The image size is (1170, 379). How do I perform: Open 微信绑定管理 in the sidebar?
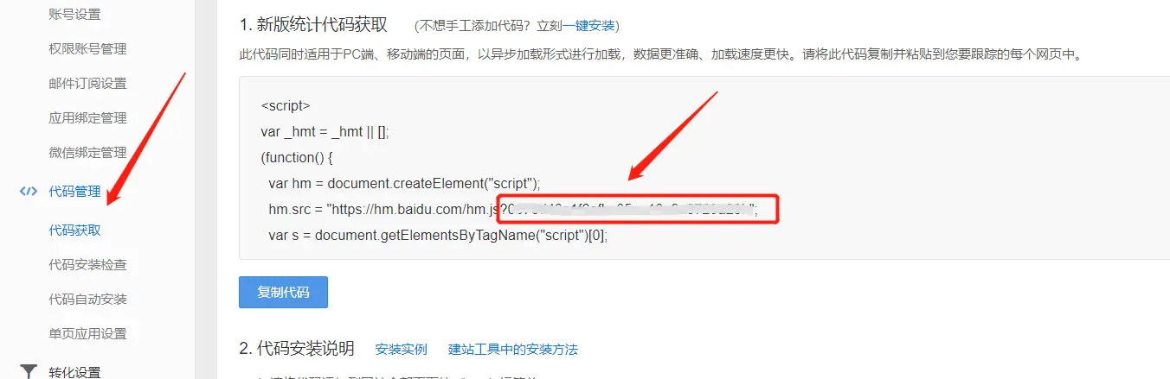87,152
